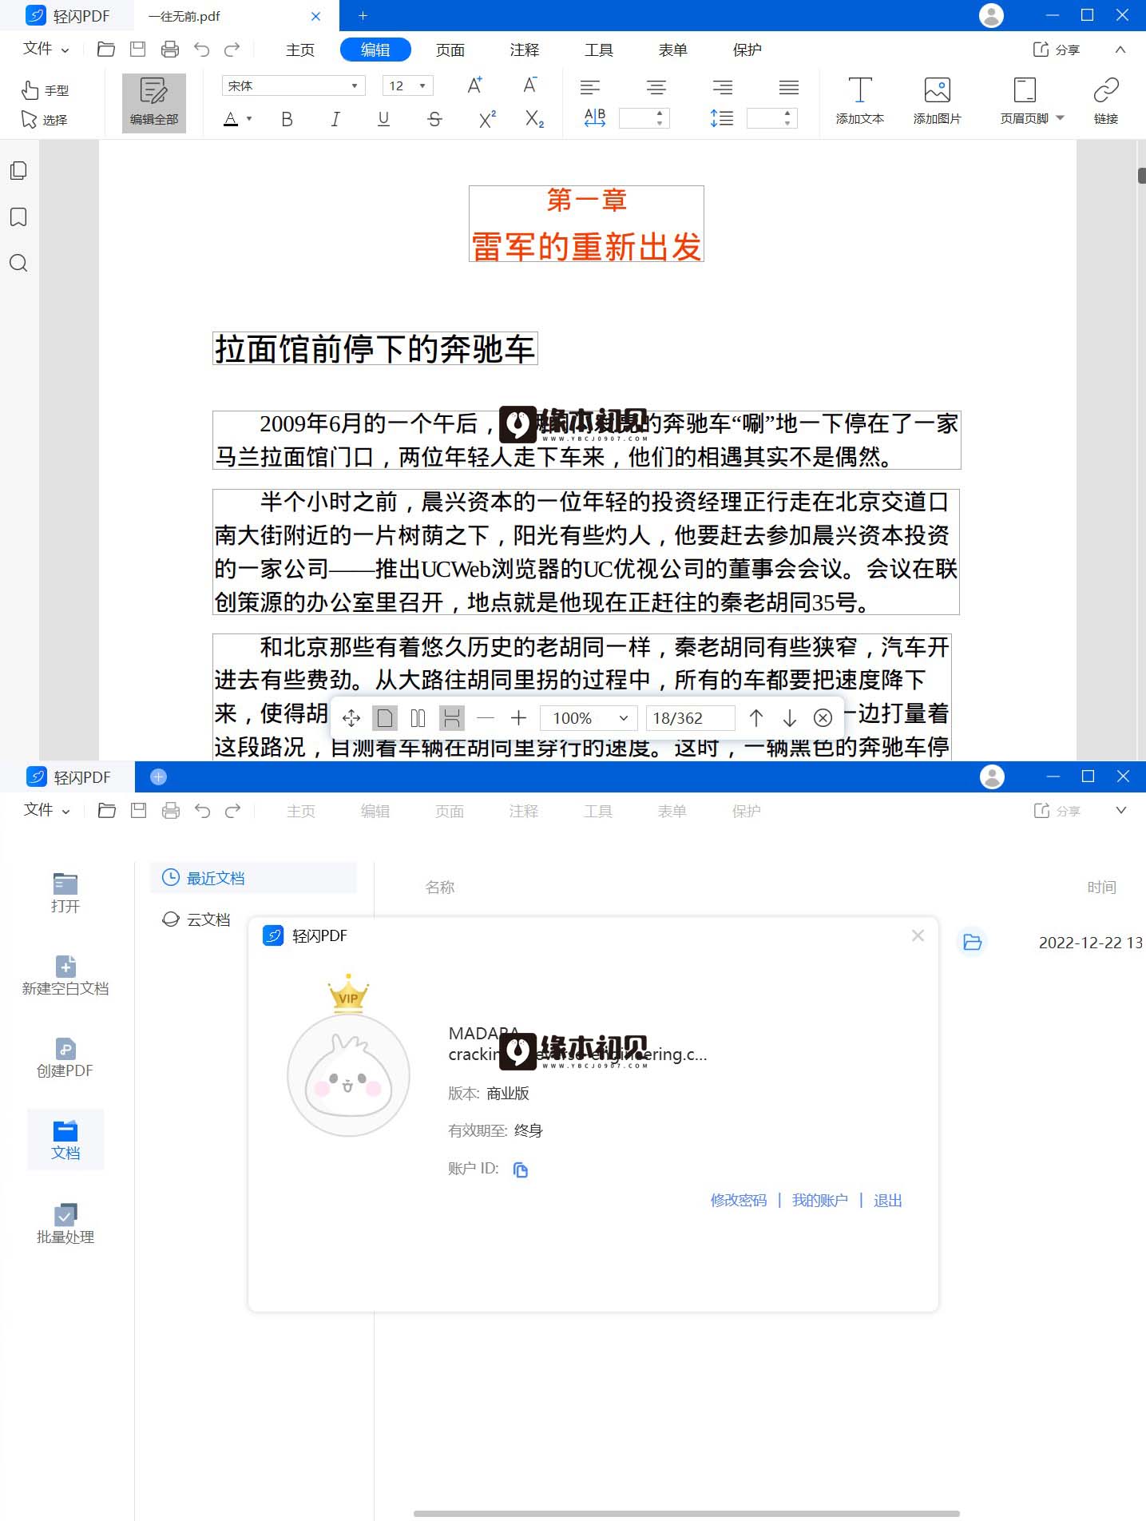Center align text
The image size is (1146, 1521).
(656, 87)
